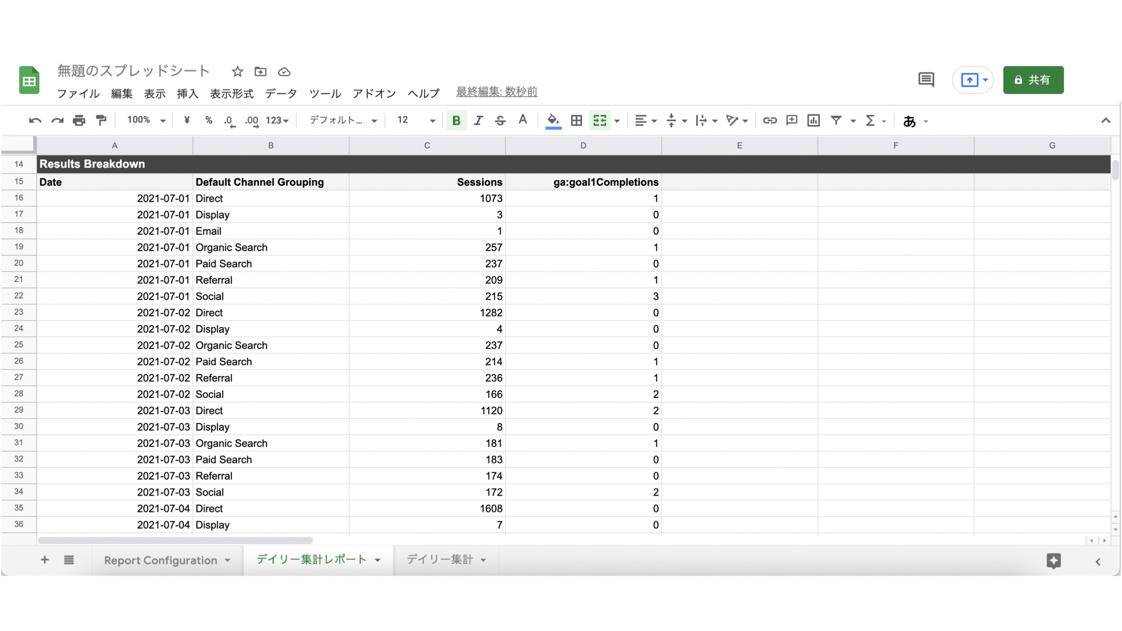The height and width of the screenshot is (631, 1122).
Task: Click the green 共有 share button
Action: (1033, 80)
